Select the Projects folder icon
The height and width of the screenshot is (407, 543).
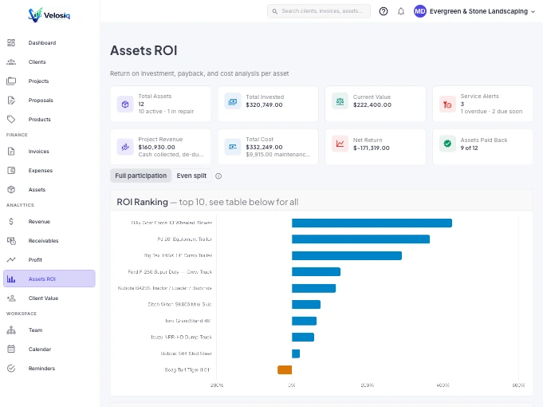(11, 81)
